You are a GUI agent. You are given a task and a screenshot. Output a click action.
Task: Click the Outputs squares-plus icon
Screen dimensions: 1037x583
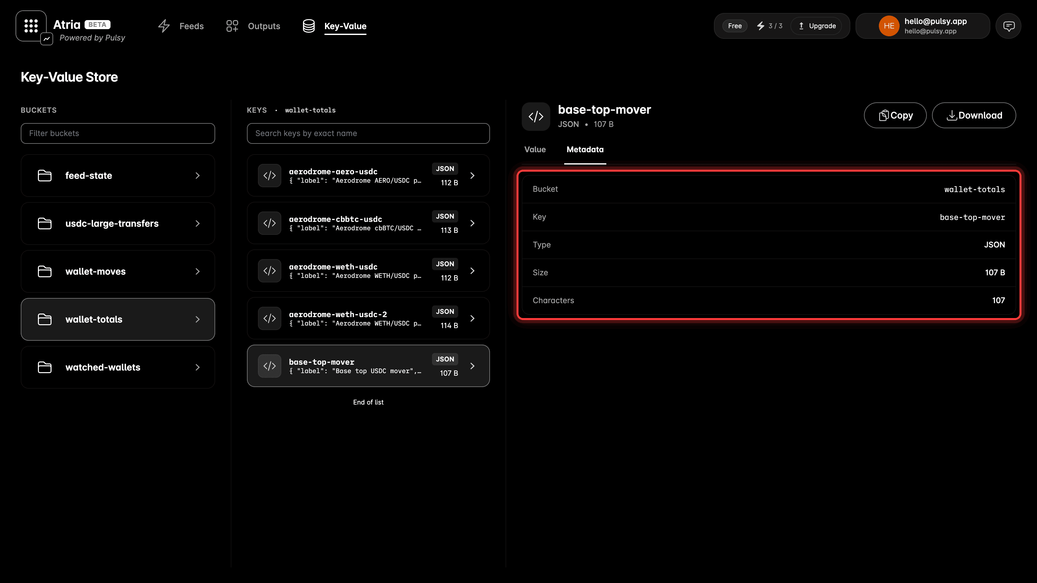232,26
